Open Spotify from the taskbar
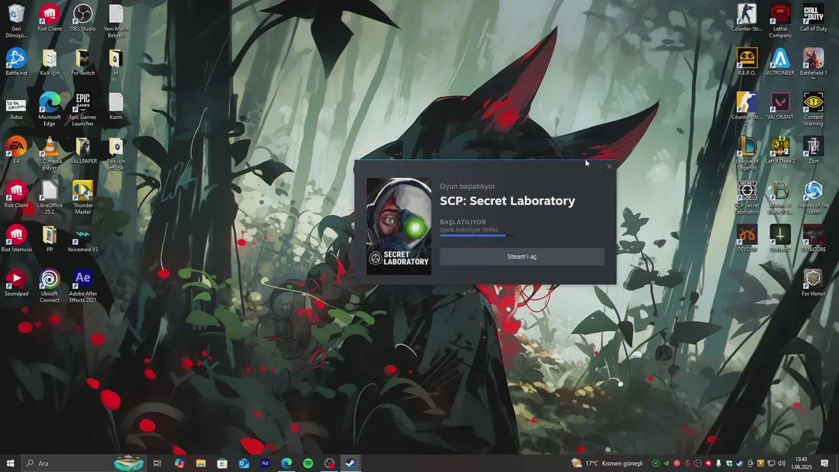The height and width of the screenshot is (472, 839). [x=308, y=463]
